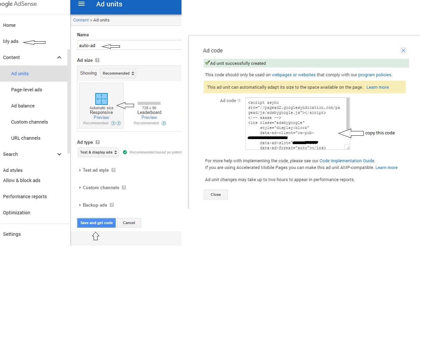Image resolution: width=431 pixels, height=344 pixels.
Task: Open the Showing Recommended dropdown
Action: [x=118, y=73]
